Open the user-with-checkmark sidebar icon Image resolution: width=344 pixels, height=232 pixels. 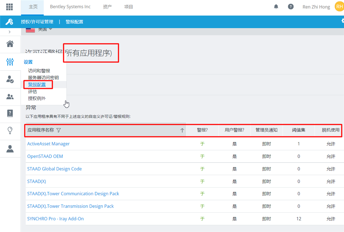point(10,79)
